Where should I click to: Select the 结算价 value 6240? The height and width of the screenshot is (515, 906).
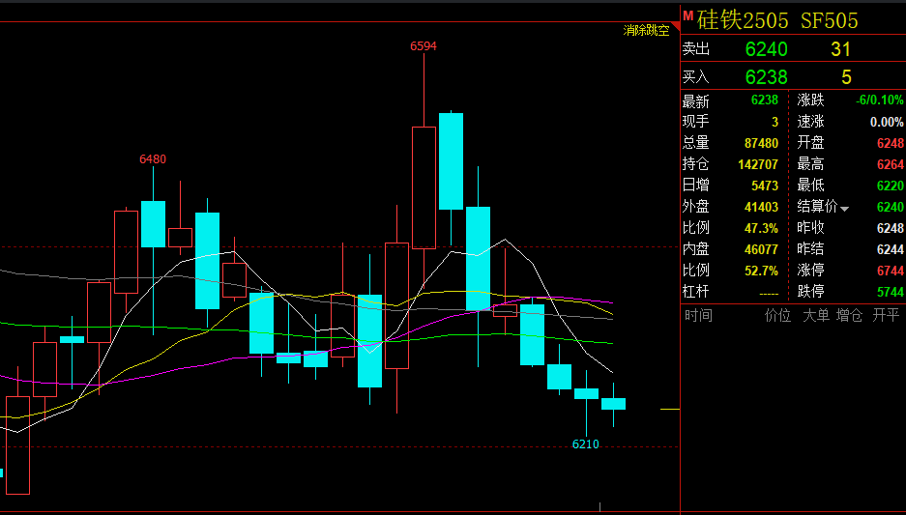pos(891,207)
